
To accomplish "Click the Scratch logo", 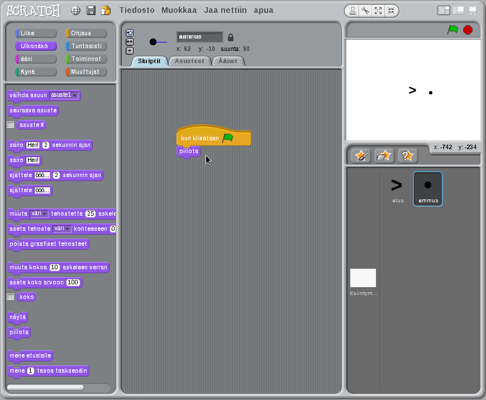I will 34,11.
